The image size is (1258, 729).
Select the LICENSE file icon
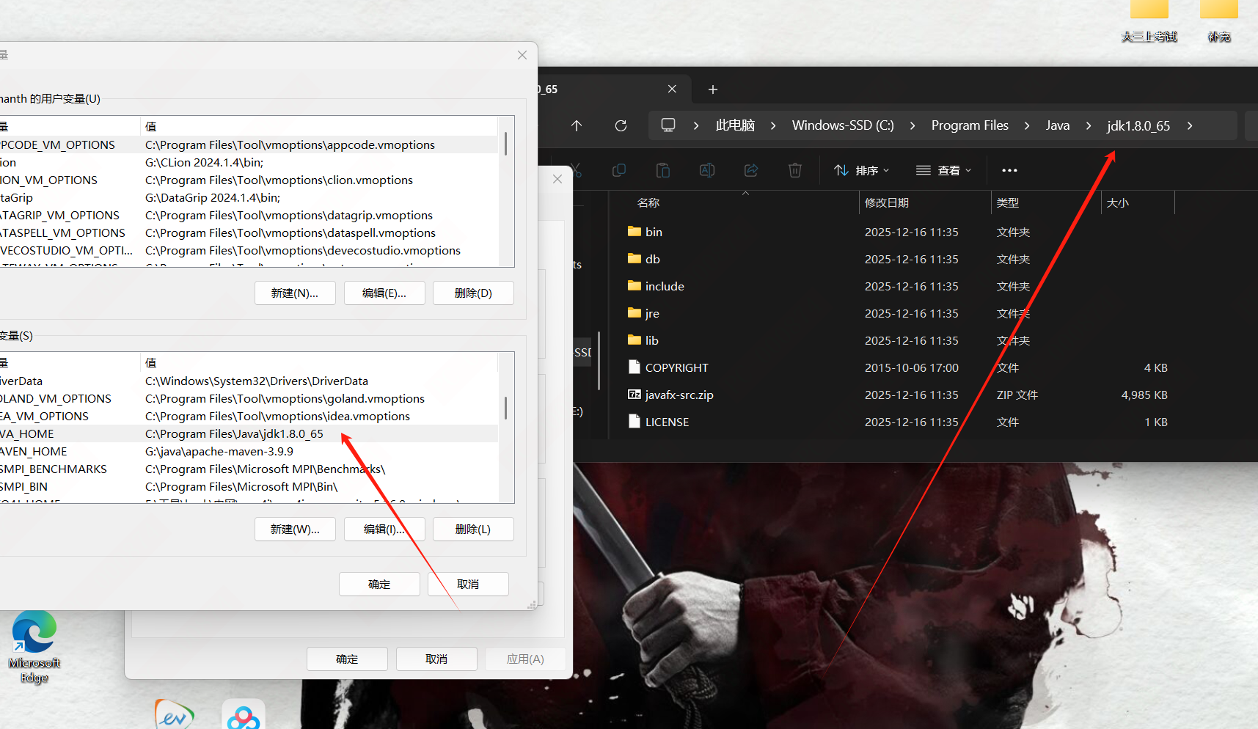tap(635, 422)
